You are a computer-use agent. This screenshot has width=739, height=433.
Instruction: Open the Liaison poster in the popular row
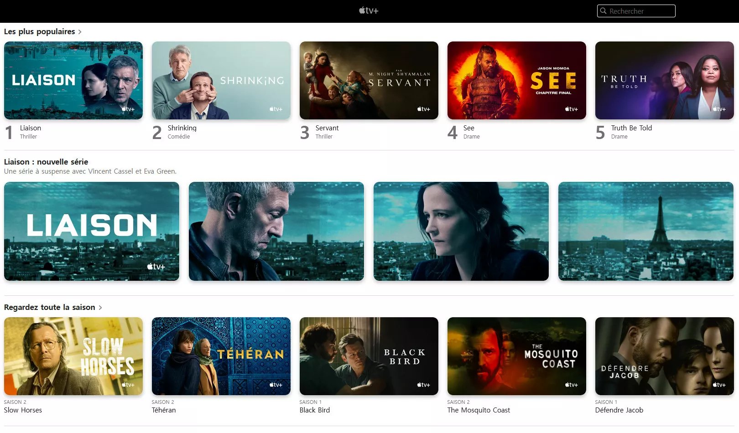(x=73, y=81)
